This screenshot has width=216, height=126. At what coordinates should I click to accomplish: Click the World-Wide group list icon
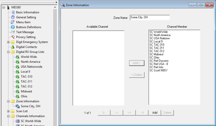17,57
